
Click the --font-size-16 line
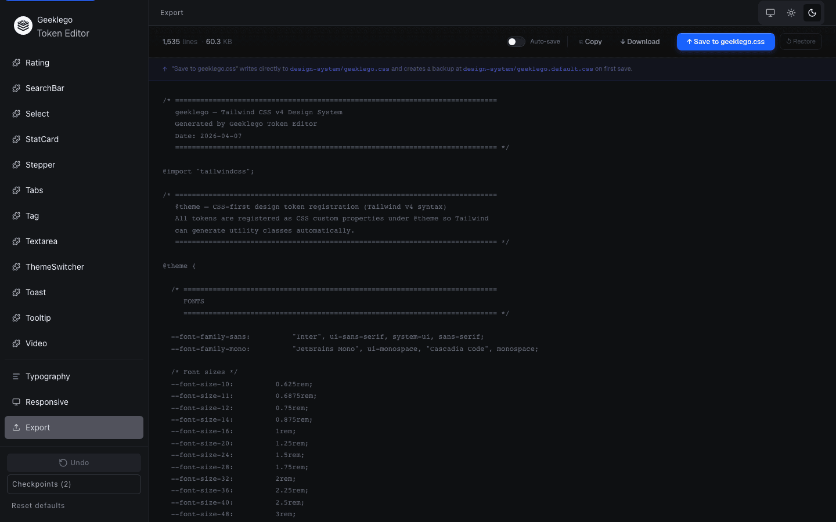pos(233,432)
